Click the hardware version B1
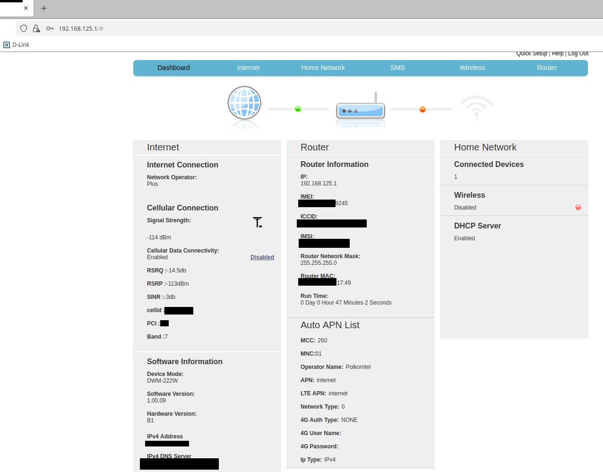 tap(150, 420)
